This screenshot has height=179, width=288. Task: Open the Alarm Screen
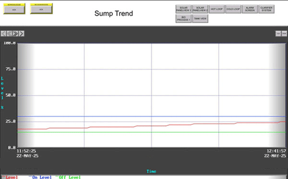[250, 9]
